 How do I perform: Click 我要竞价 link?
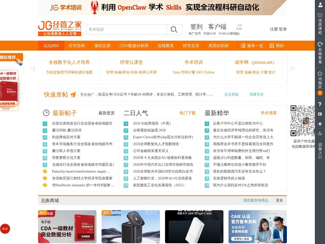point(256,95)
